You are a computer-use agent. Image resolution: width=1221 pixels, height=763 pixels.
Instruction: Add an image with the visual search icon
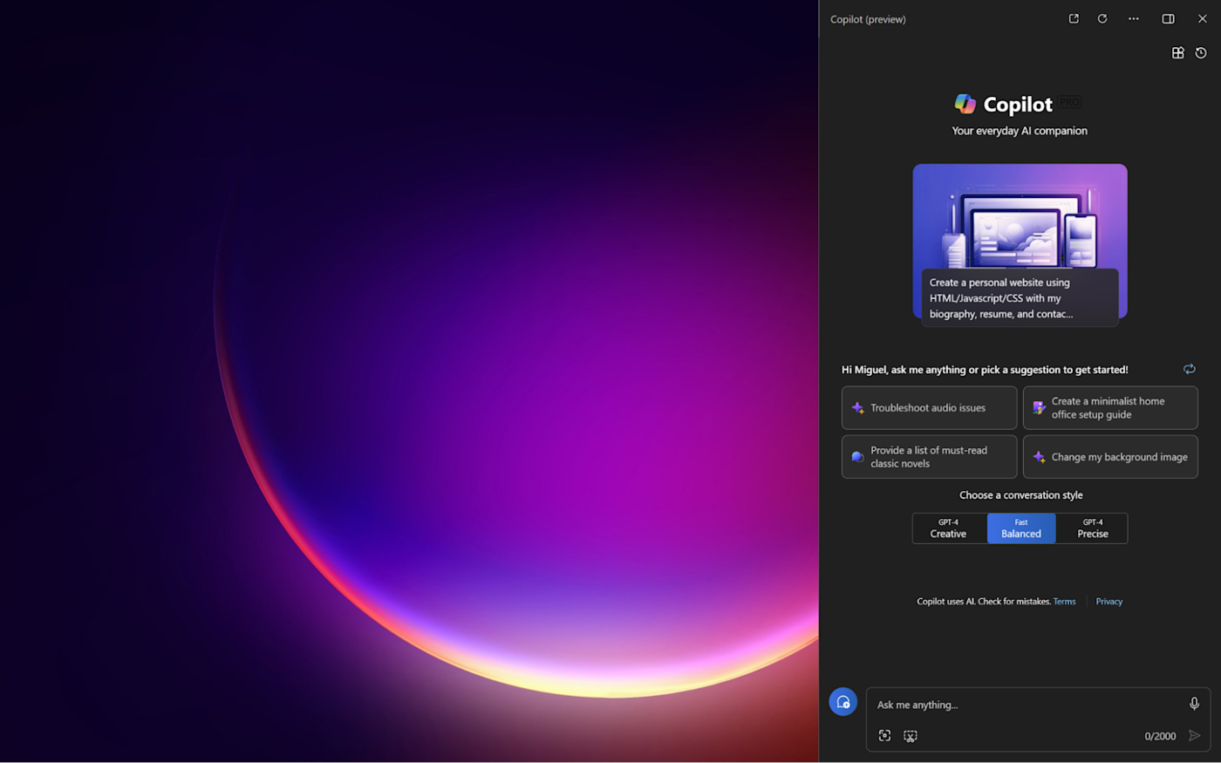coord(884,736)
